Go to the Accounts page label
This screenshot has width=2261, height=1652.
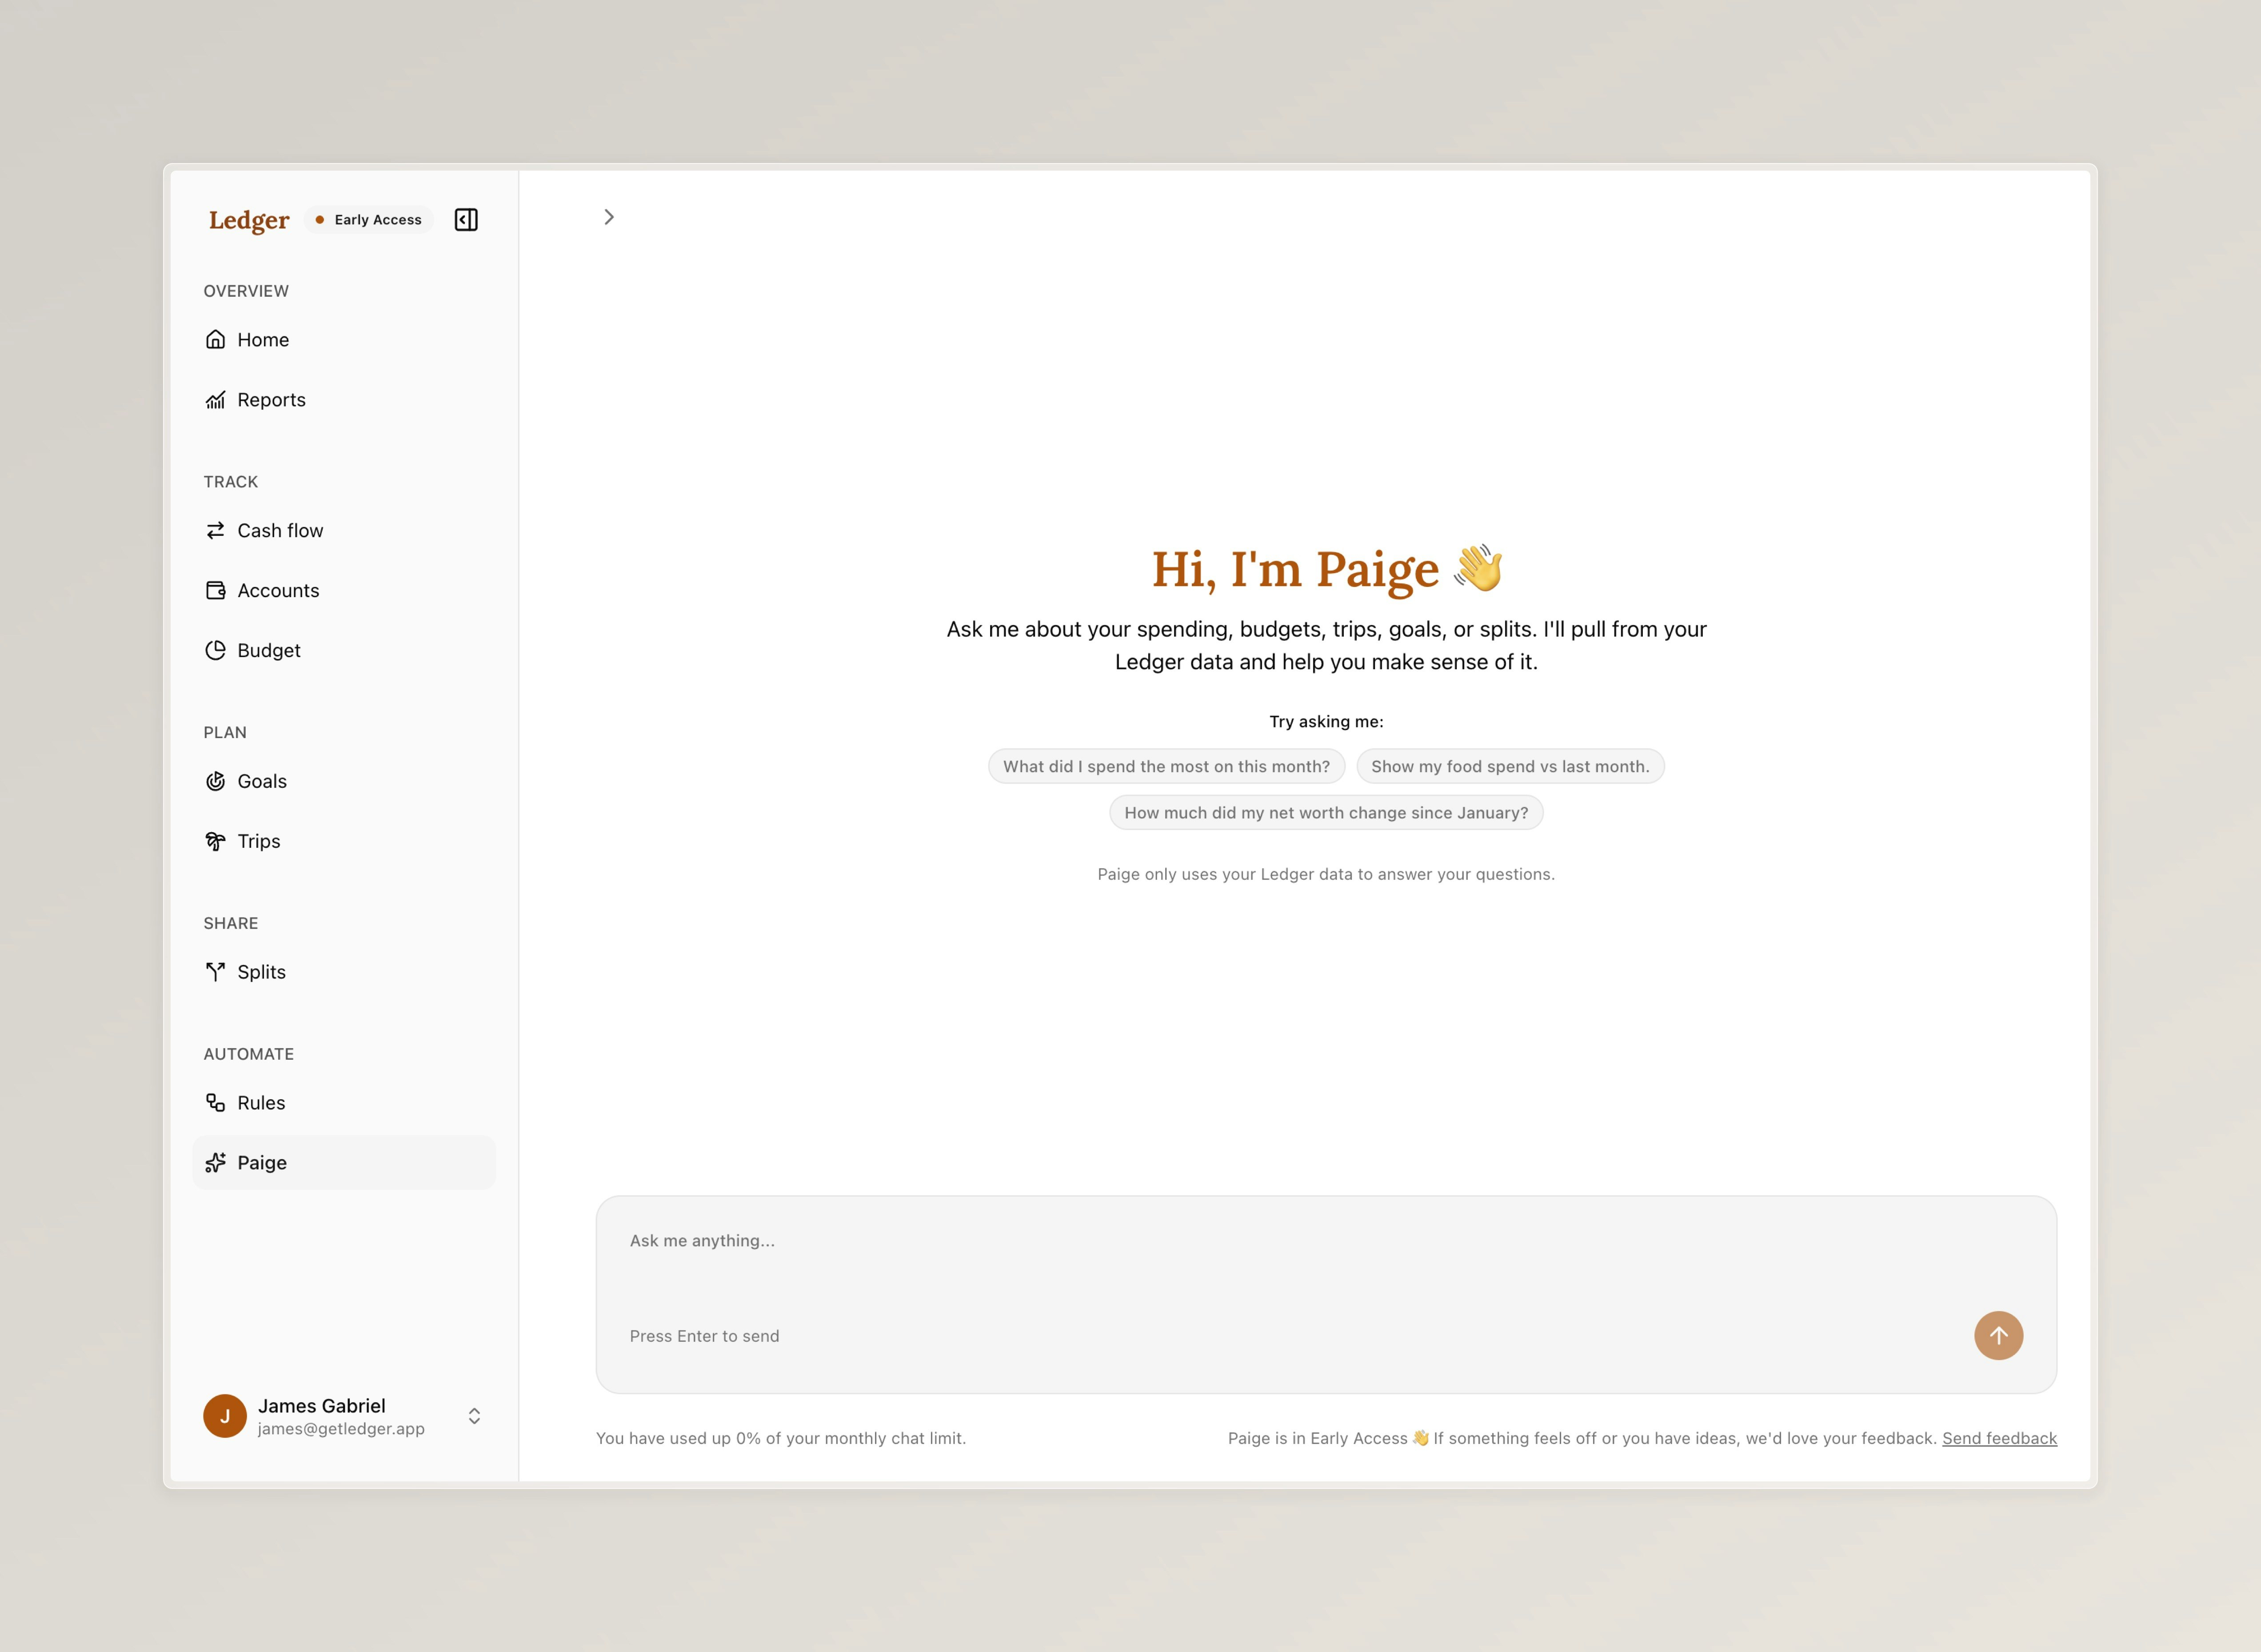pos(278,591)
